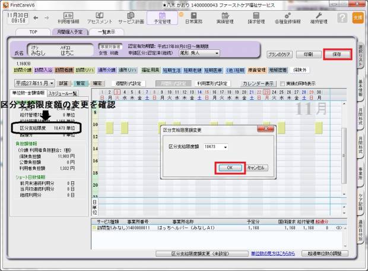This screenshot has width=368, height=271.
Task: Open the 単位数の見方はこちらから link
Action: click(272, 254)
